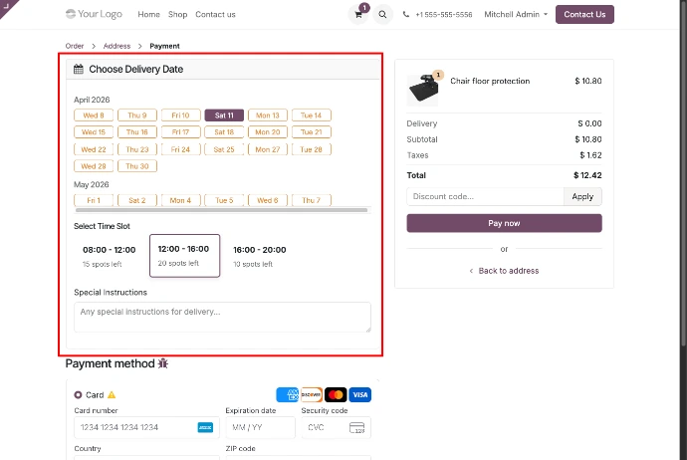Image resolution: width=687 pixels, height=460 pixels.
Task: Pick Mon 13 as delivery date
Action: click(x=268, y=115)
